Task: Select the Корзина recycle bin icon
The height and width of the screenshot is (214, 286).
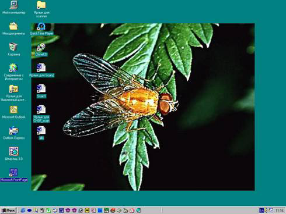Action: tap(13, 47)
